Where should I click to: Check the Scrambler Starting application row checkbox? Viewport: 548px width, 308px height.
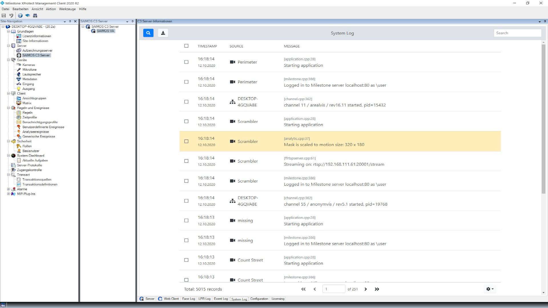[186, 121]
